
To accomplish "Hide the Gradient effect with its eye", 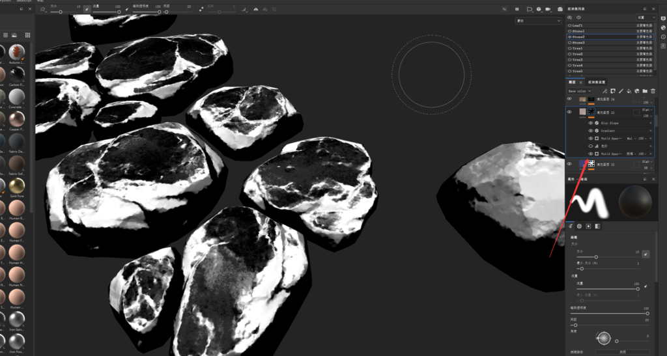I will point(590,131).
